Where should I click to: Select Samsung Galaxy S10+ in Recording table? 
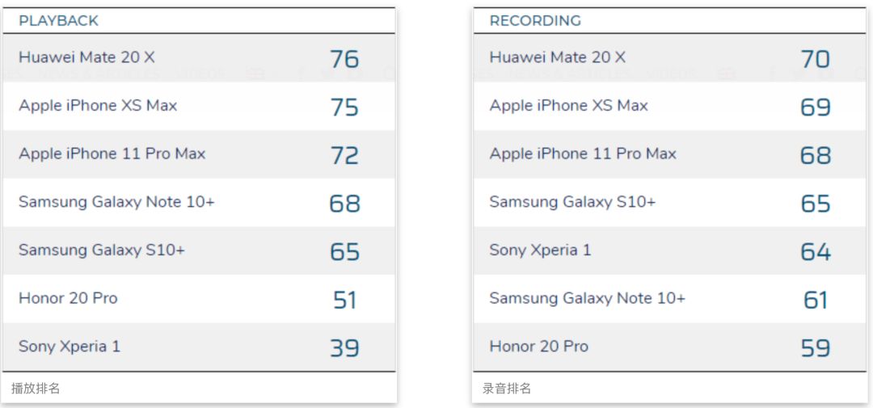[x=572, y=202]
